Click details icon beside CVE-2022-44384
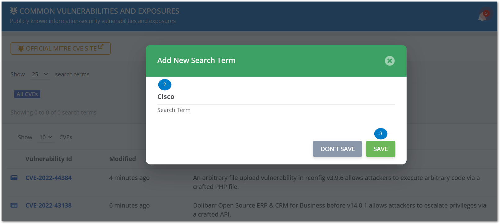 click(x=14, y=178)
